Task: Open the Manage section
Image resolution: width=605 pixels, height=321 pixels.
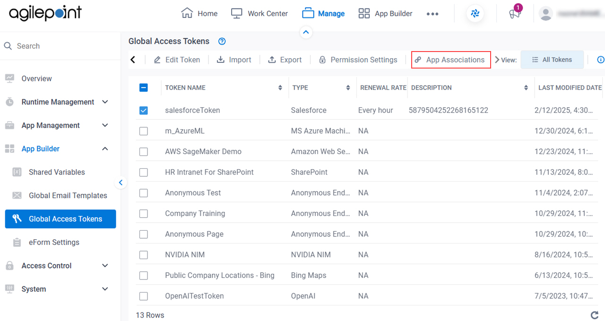Action: (323, 14)
